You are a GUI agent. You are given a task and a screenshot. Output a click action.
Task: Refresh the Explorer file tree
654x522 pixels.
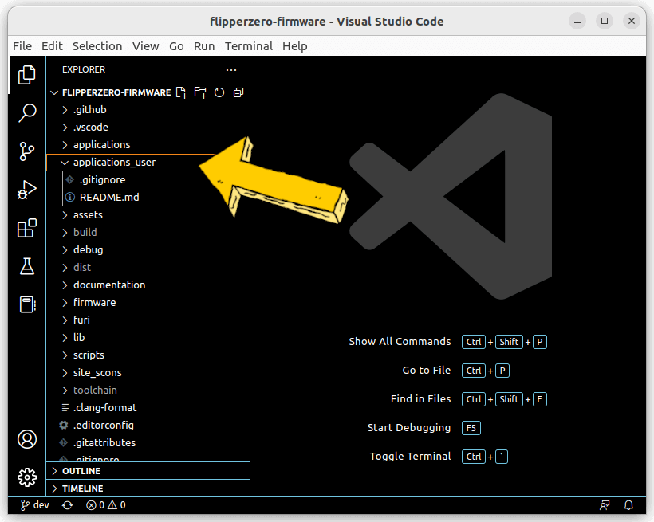(219, 92)
